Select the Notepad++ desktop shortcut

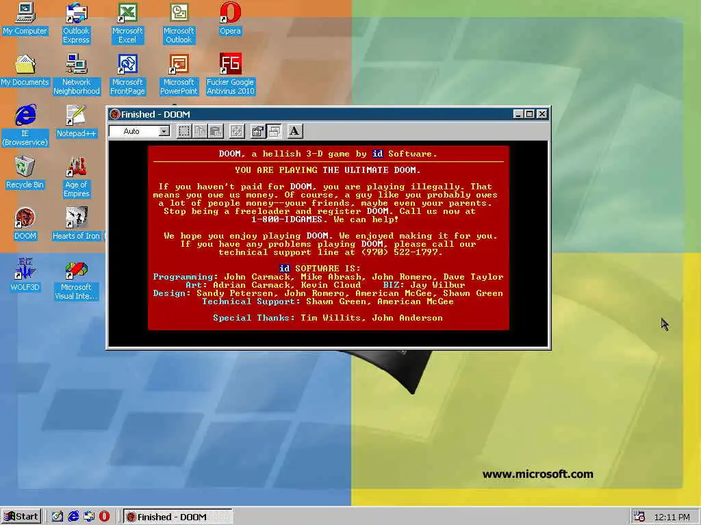[x=76, y=122]
